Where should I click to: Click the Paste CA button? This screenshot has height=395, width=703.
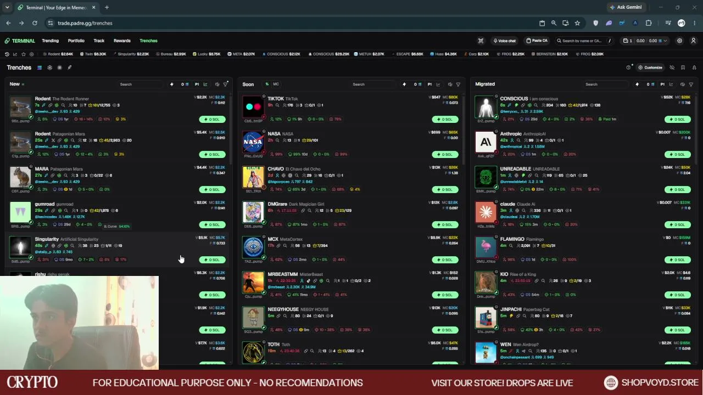click(x=537, y=41)
